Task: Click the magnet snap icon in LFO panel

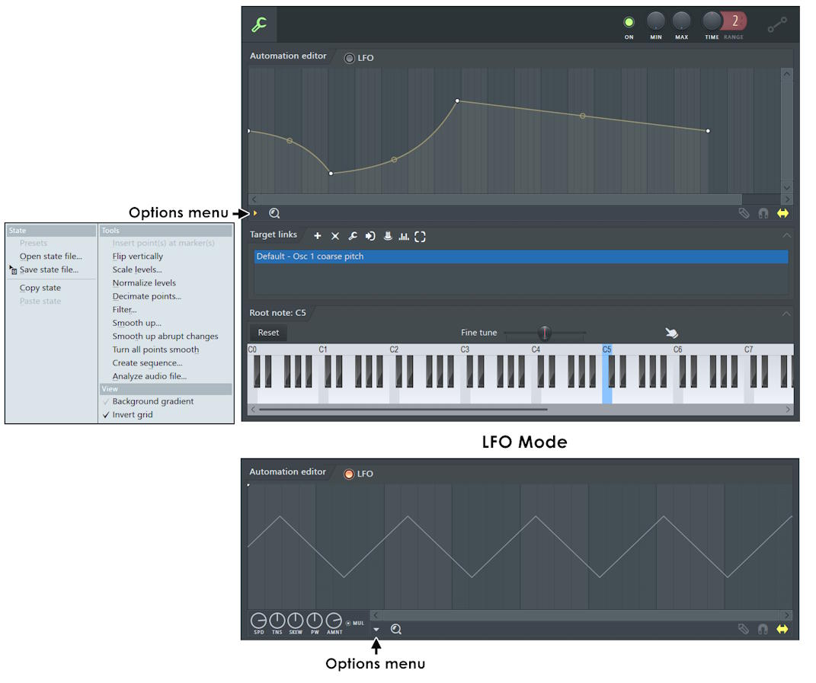Action: (763, 630)
